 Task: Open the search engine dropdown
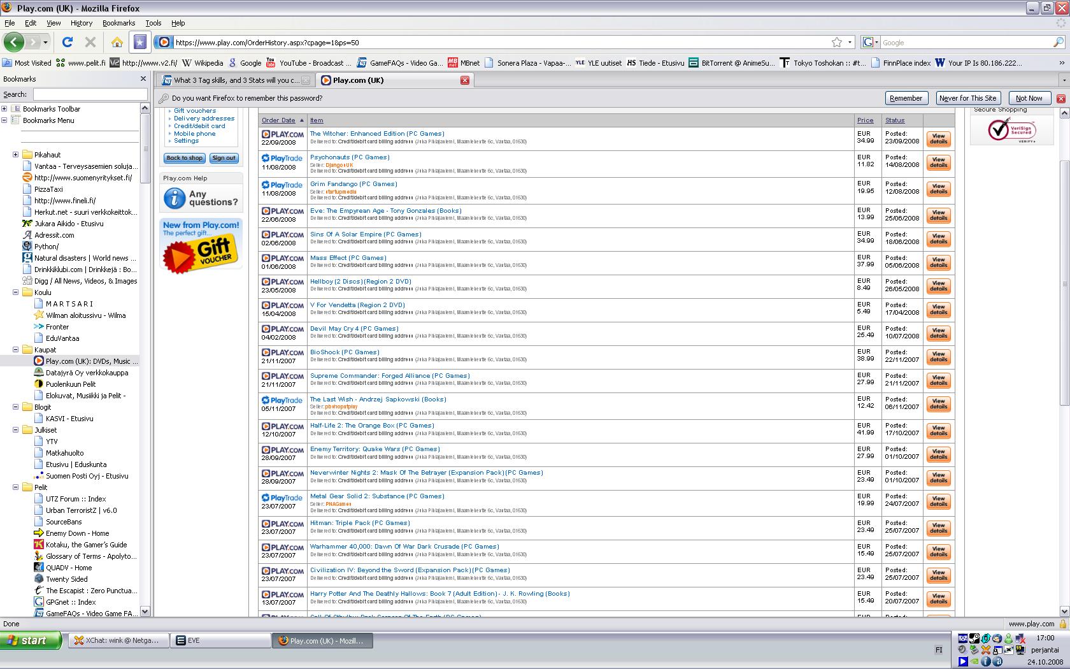point(870,43)
